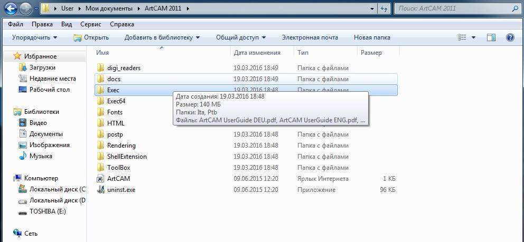Expand Добавить в библиотеку dropdown
This screenshot has height=242, width=524.
pyautogui.click(x=162, y=37)
